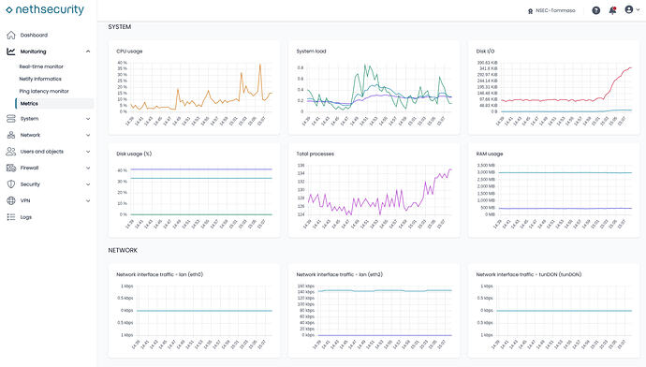
Task: Click the lan (eth0) traffic chart title
Action: [160, 274]
